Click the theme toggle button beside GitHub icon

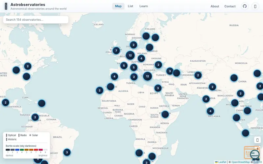(255, 6)
